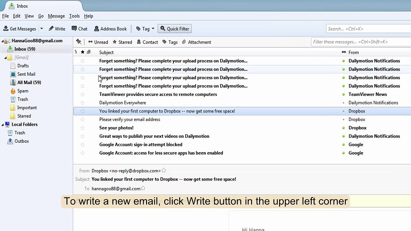The width and height of the screenshot is (411, 231).
Task: Star the Please verify your email message
Action: [83, 119]
